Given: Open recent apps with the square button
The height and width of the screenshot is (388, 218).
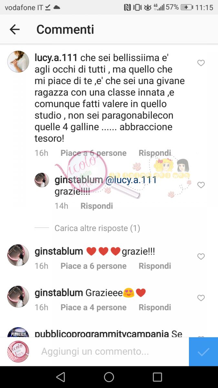Looking at the screenshot, I should point(157,377).
